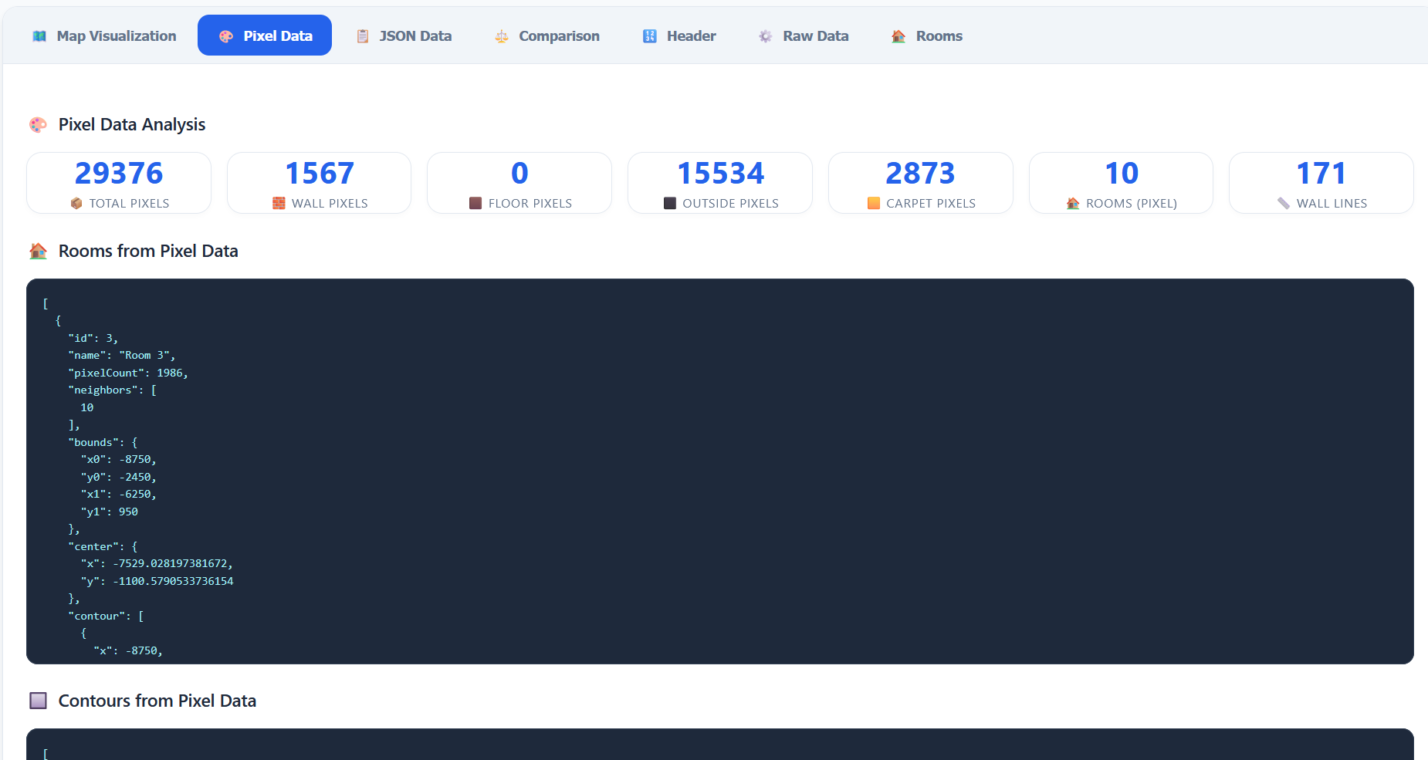Click the brown square next to FLOOR PIXELS

point(475,204)
